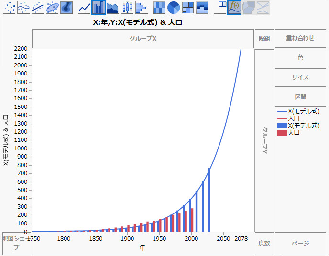Select the Heatmap element icon
The width and height of the screenshot is (329, 256).
click(x=159, y=7)
